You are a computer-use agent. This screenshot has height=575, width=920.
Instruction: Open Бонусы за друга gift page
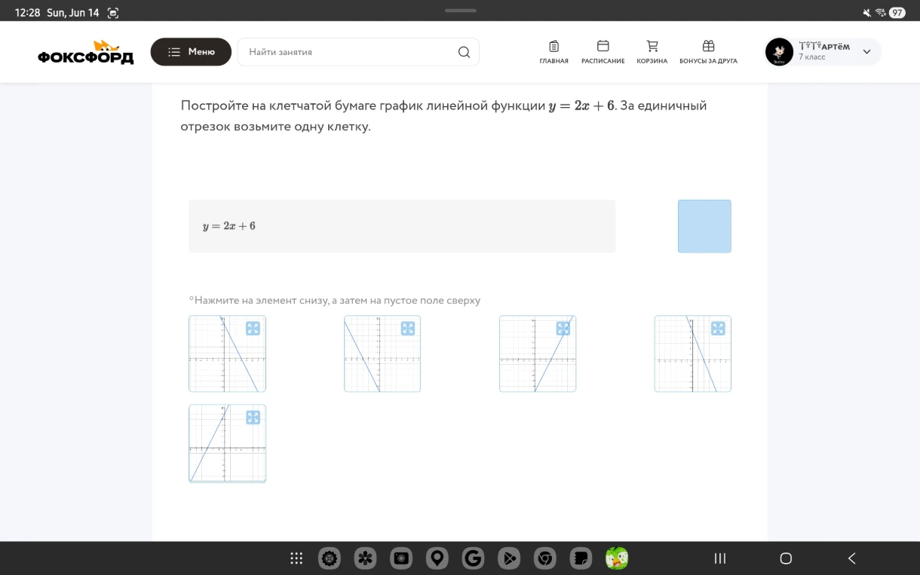click(708, 52)
